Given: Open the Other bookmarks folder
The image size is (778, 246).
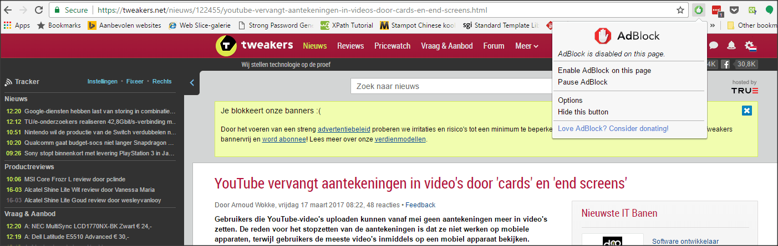Looking at the screenshot, I should point(751,25).
